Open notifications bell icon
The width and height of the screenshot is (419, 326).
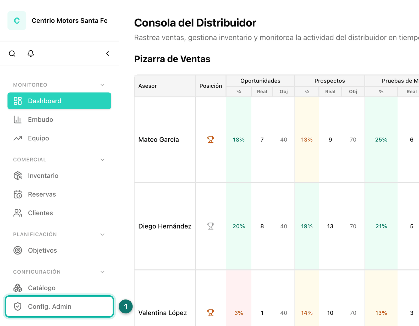tap(31, 53)
